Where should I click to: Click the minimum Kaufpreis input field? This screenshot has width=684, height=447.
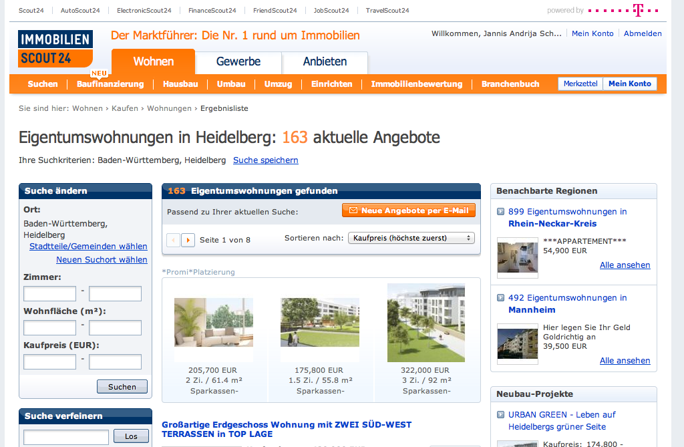[49, 361]
